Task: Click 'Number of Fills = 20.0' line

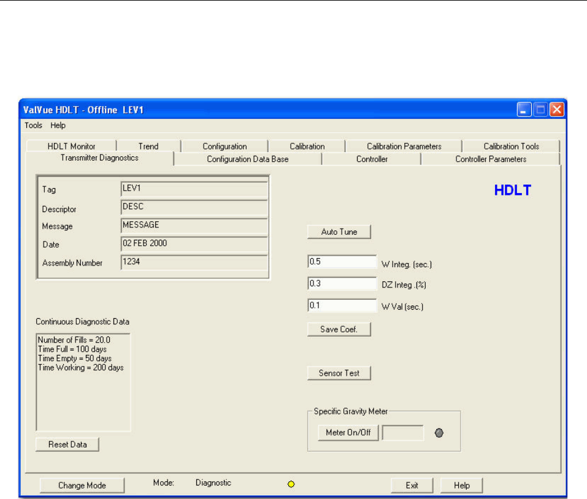Action: (74, 340)
